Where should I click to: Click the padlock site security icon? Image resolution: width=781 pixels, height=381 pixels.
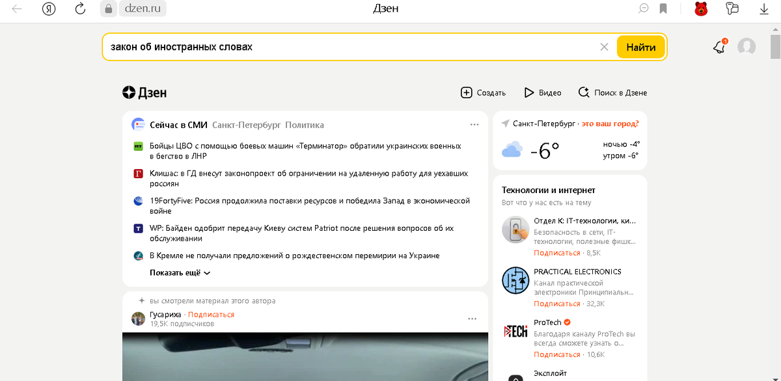108,8
